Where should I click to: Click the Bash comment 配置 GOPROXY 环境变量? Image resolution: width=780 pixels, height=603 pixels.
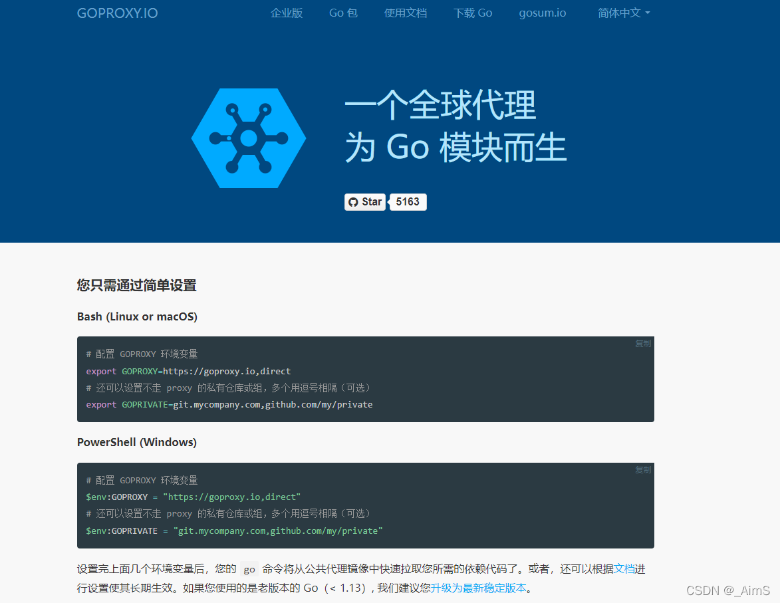pyautogui.click(x=142, y=354)
